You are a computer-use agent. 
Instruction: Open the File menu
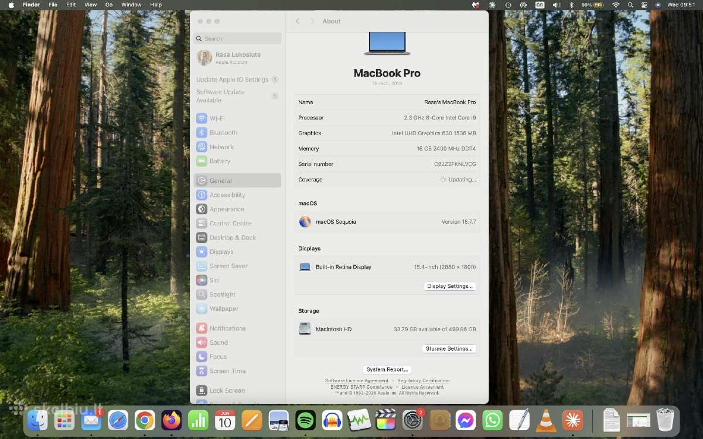coord(53,5)
